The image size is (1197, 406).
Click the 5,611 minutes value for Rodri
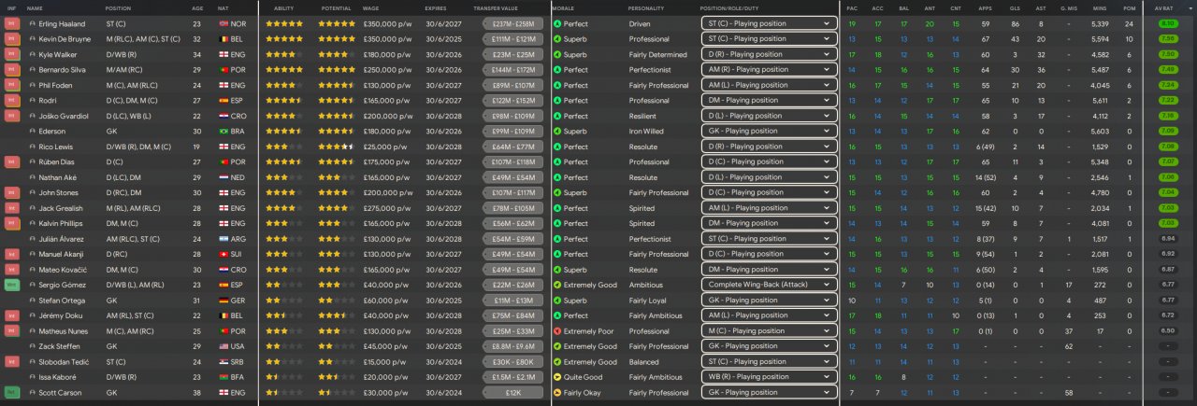click(1100, 101)
